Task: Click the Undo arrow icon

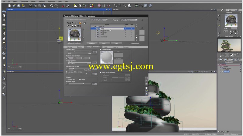Action: (x=51, y=6)
